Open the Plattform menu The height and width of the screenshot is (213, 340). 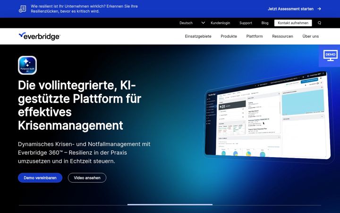point(255,36)
